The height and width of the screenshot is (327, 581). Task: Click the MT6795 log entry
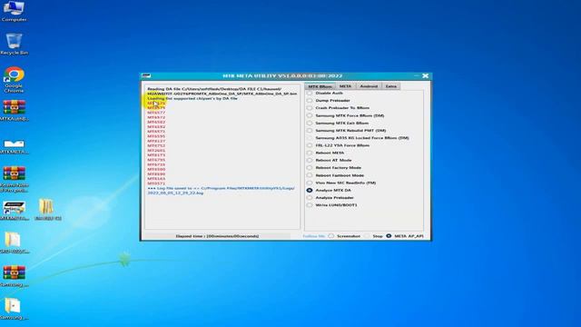pyautogui.click(x=156, y=160)
